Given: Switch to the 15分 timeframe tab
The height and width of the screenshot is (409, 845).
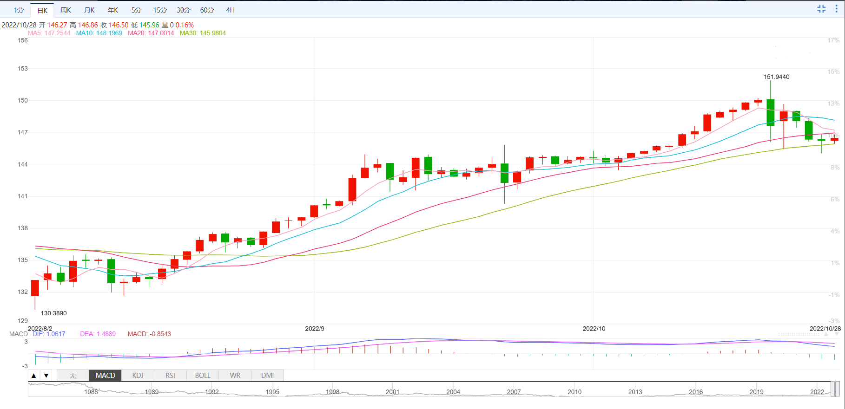Looking at the screenshot, I should click(160, 10).
